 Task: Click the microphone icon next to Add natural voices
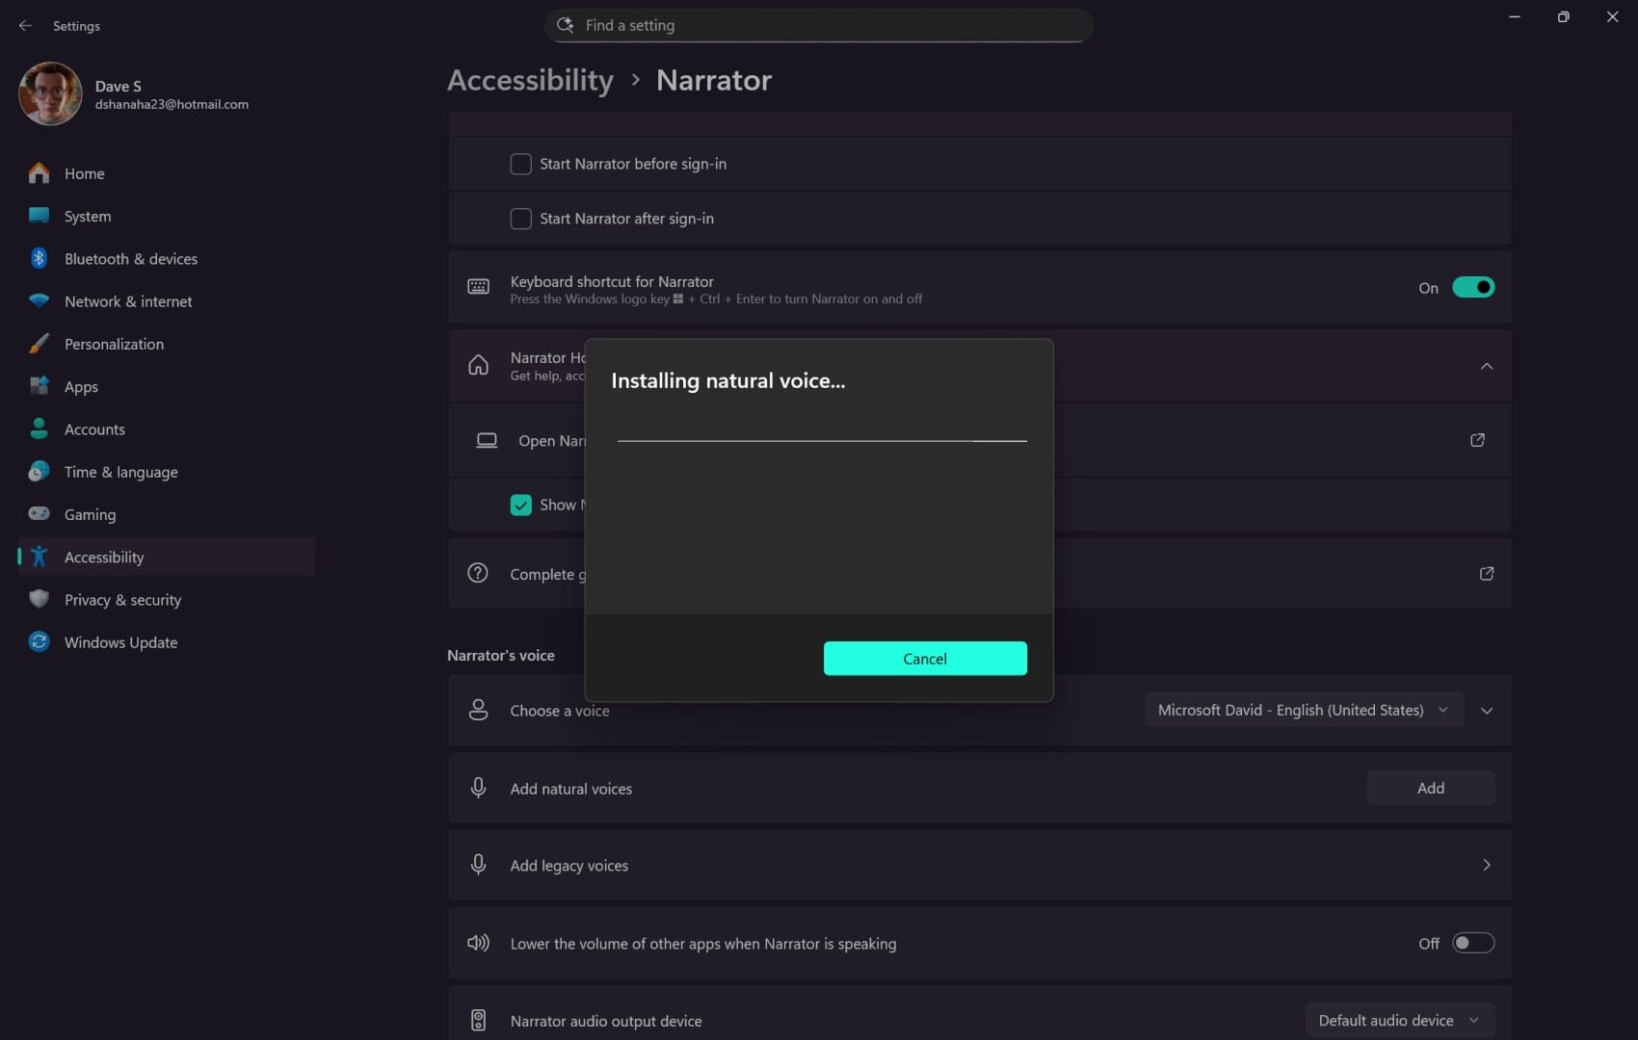pos(479,787)
